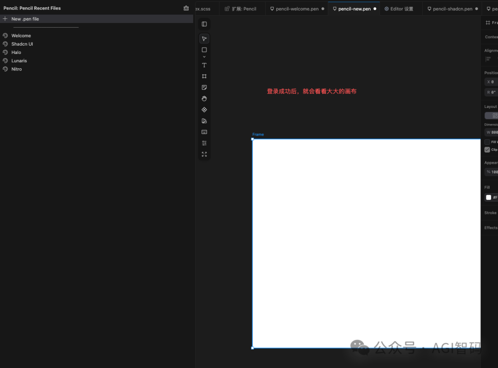Click the Frame icon in properties header
498x368 pixels.
click(488, 23)
